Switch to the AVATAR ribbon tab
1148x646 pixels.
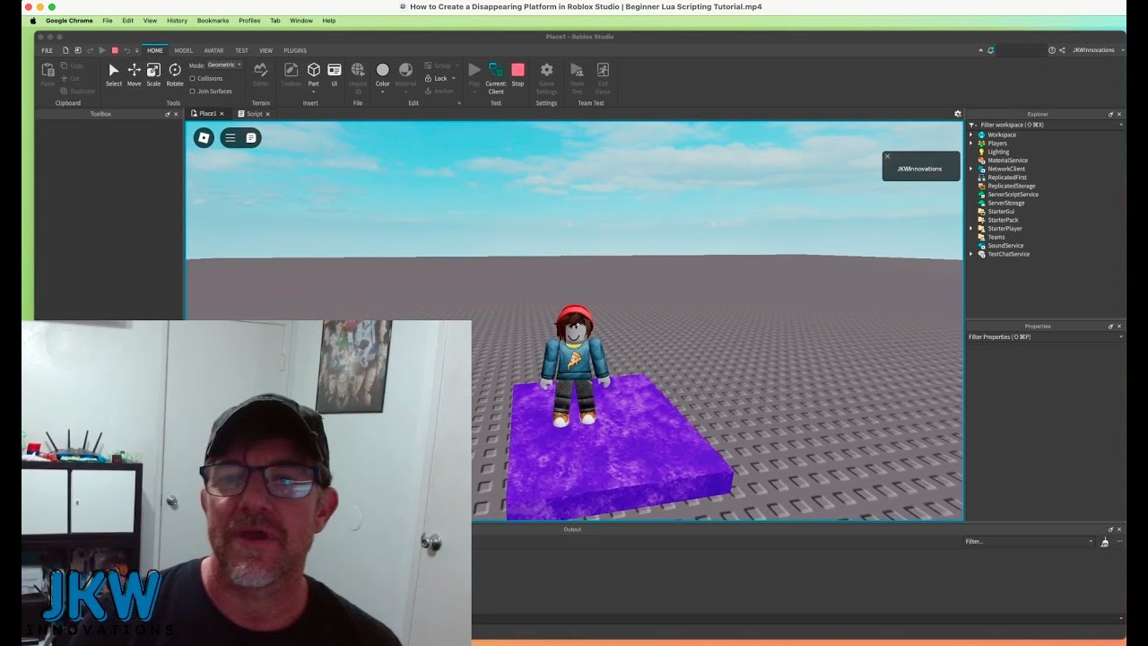[x=213, y=50]
